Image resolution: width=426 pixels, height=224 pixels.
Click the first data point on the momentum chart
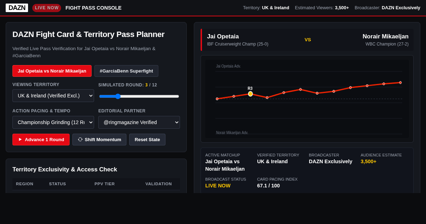pyautogui.click(x=217, y=99)
